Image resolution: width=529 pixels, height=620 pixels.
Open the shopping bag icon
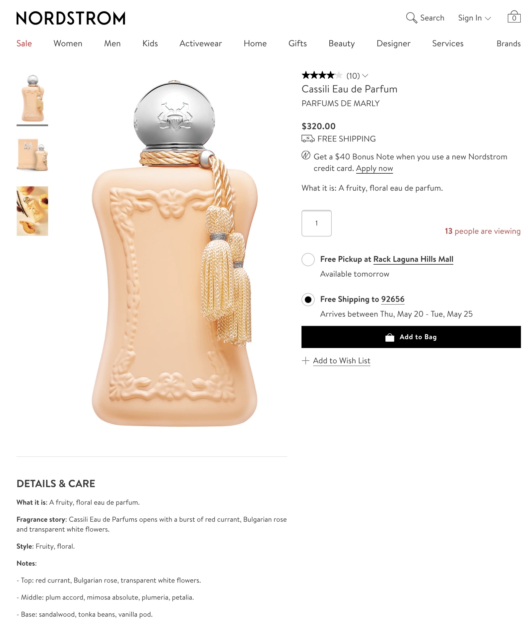tap(514, 17)
